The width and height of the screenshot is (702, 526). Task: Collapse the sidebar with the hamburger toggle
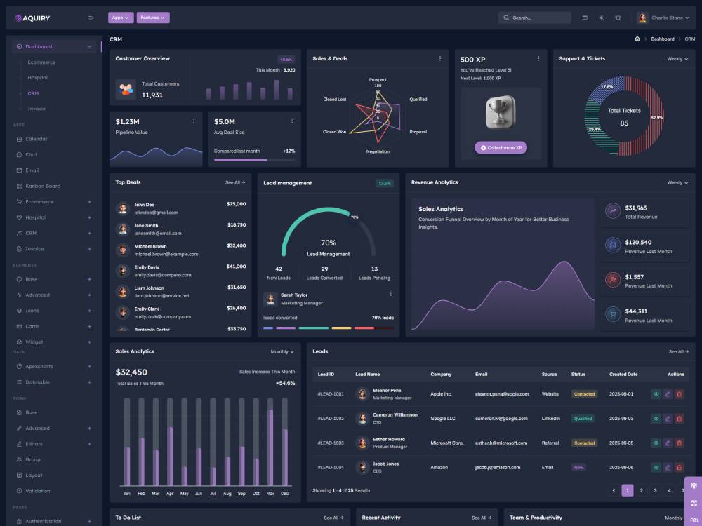coord(91,17)
